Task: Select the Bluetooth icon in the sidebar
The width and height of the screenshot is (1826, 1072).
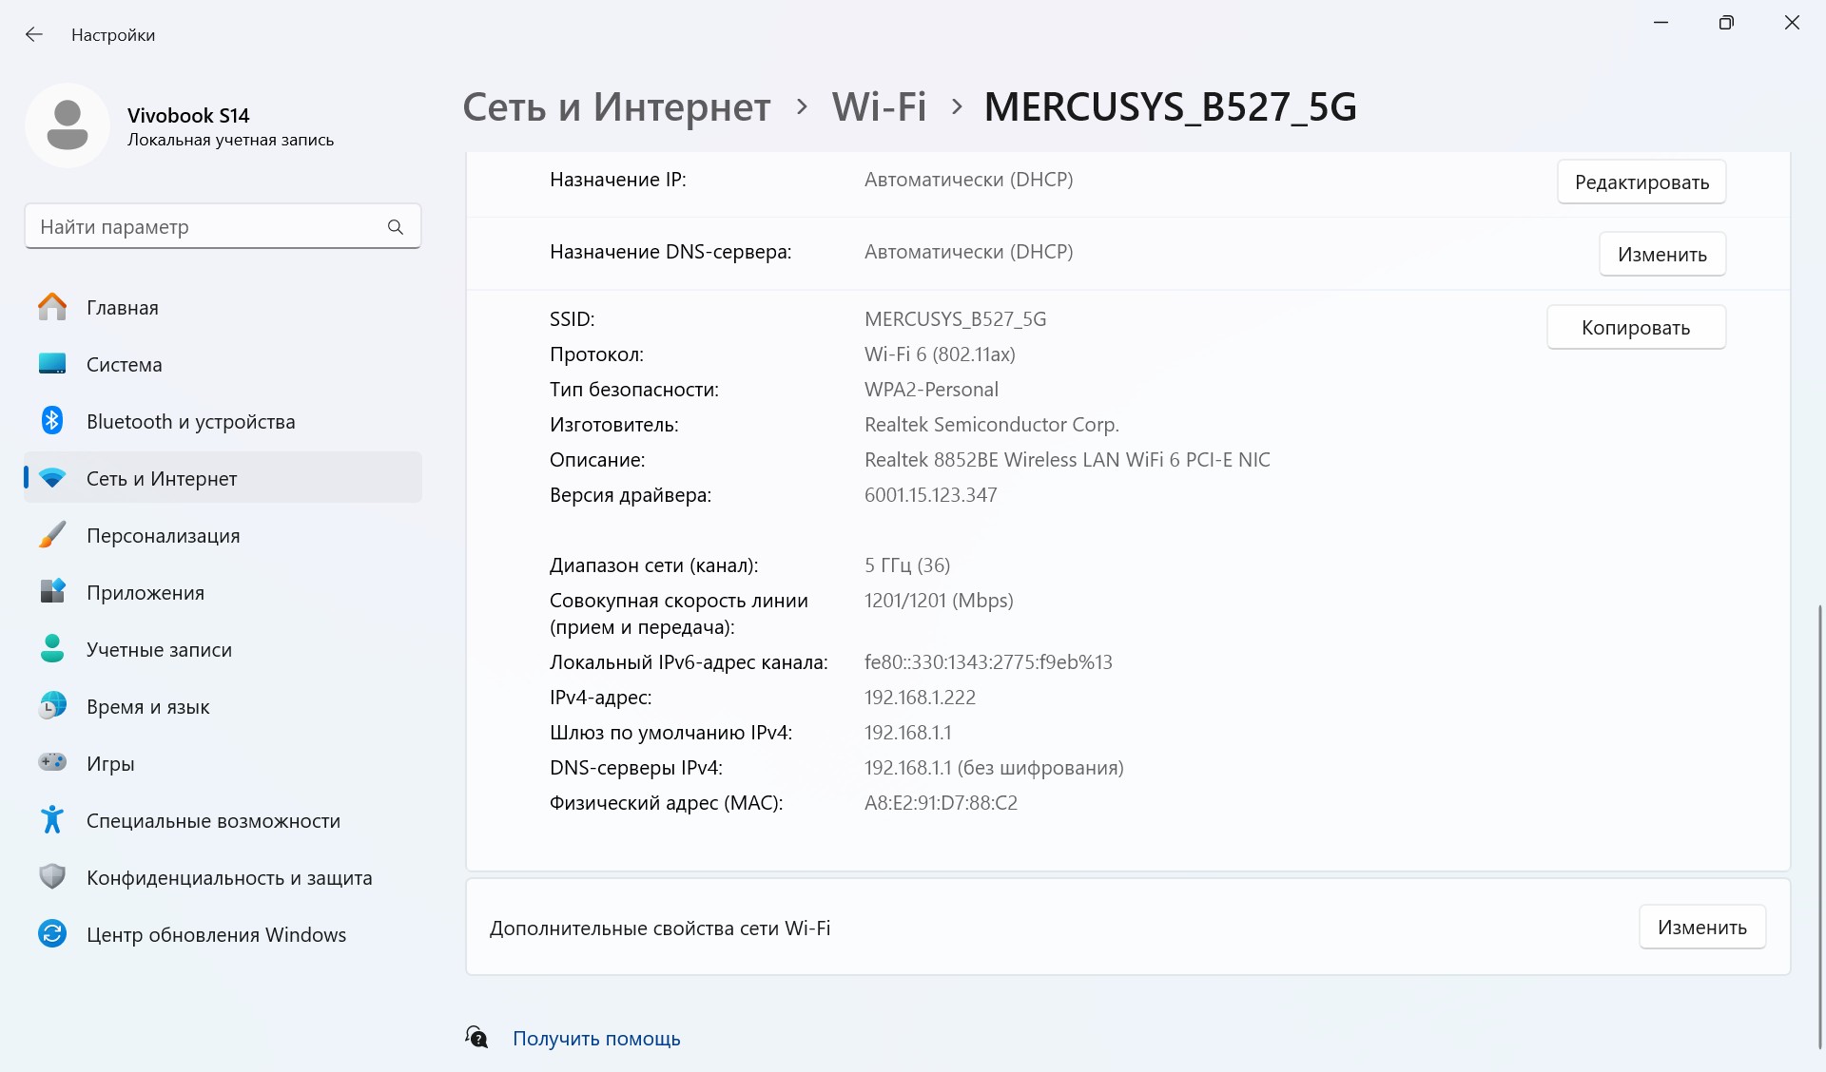Action: tap(52, 421)
